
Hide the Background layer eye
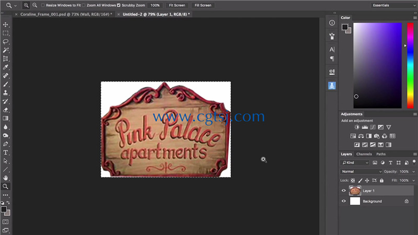coord(344,201)
